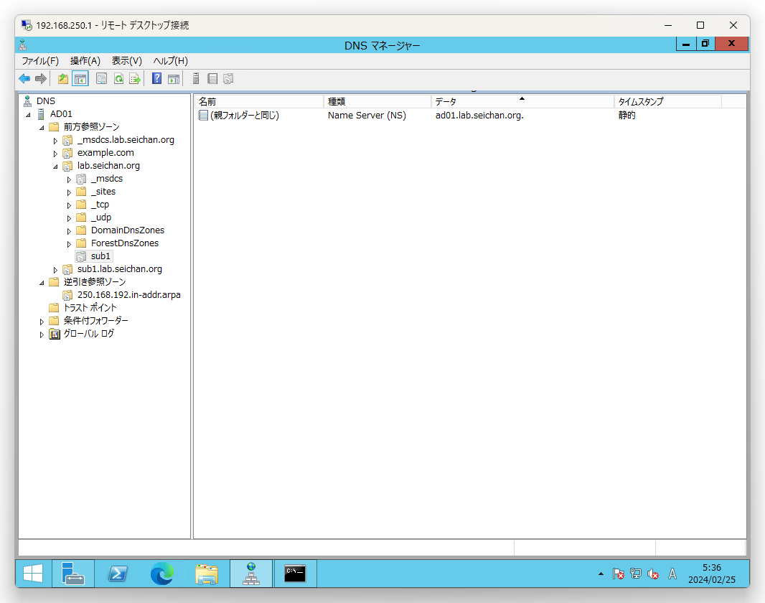Click the green Refresh toolbar icon
This screenshot has width=765, height=603.
click(x=118, y=79)
